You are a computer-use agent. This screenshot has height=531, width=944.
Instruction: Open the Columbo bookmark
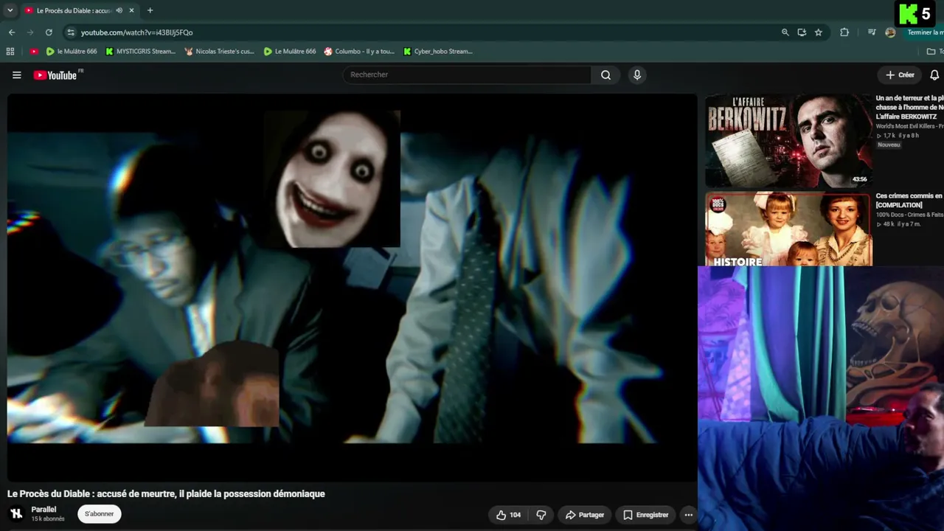coord(359,52)
